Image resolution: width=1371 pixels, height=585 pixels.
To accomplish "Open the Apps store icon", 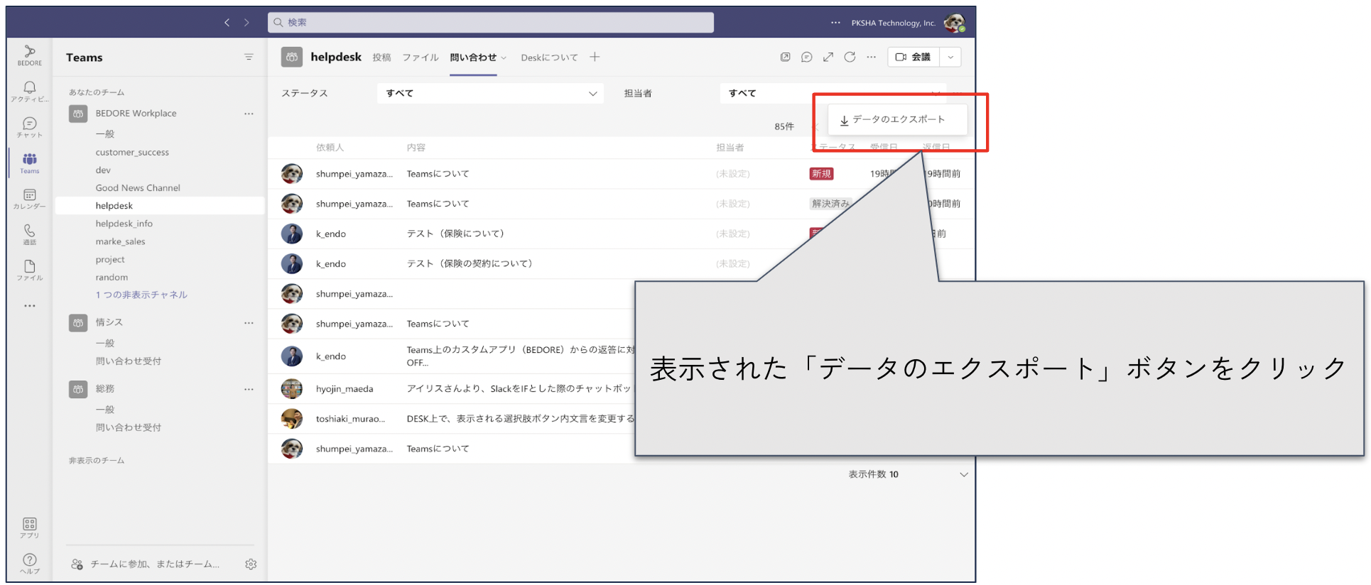I will [29, 527].
